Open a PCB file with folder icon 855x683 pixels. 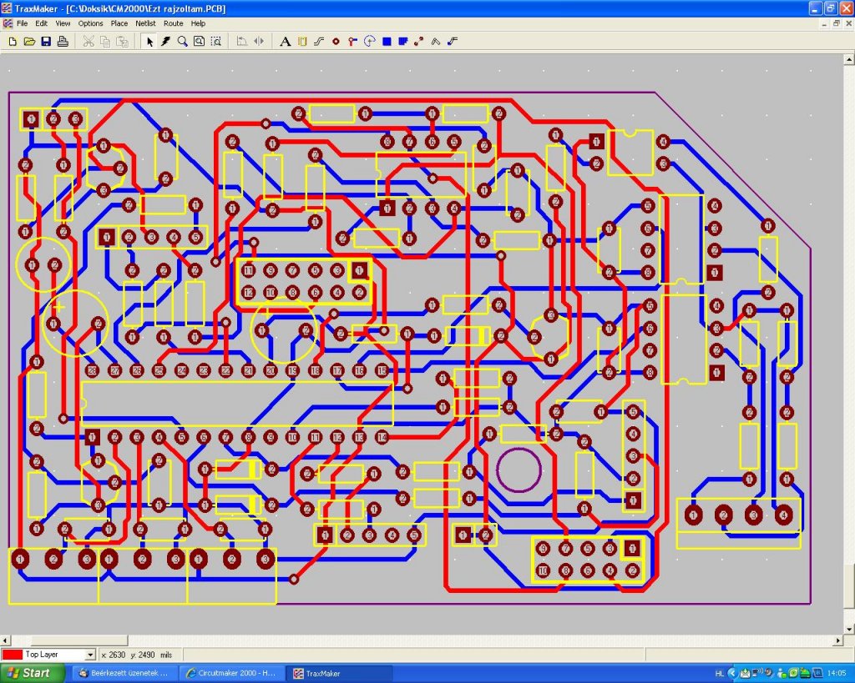coord(29,42)
